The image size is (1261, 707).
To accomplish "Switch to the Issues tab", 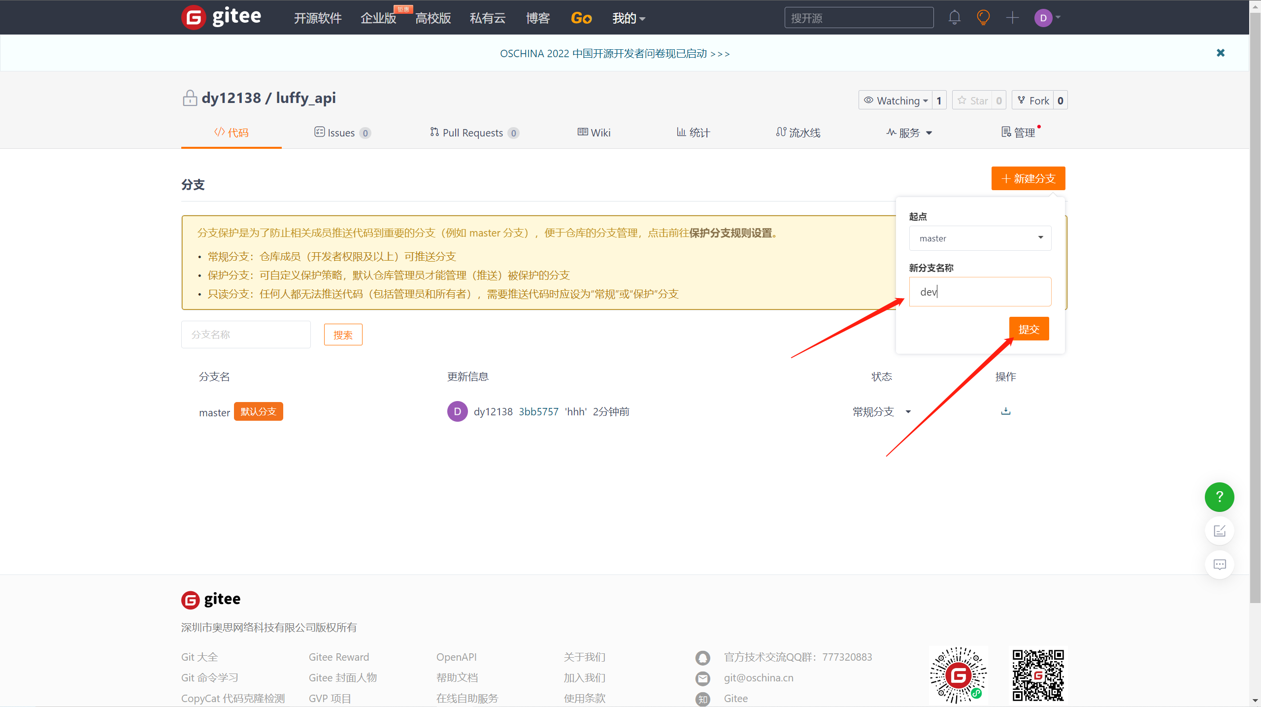I will (342, 133).
